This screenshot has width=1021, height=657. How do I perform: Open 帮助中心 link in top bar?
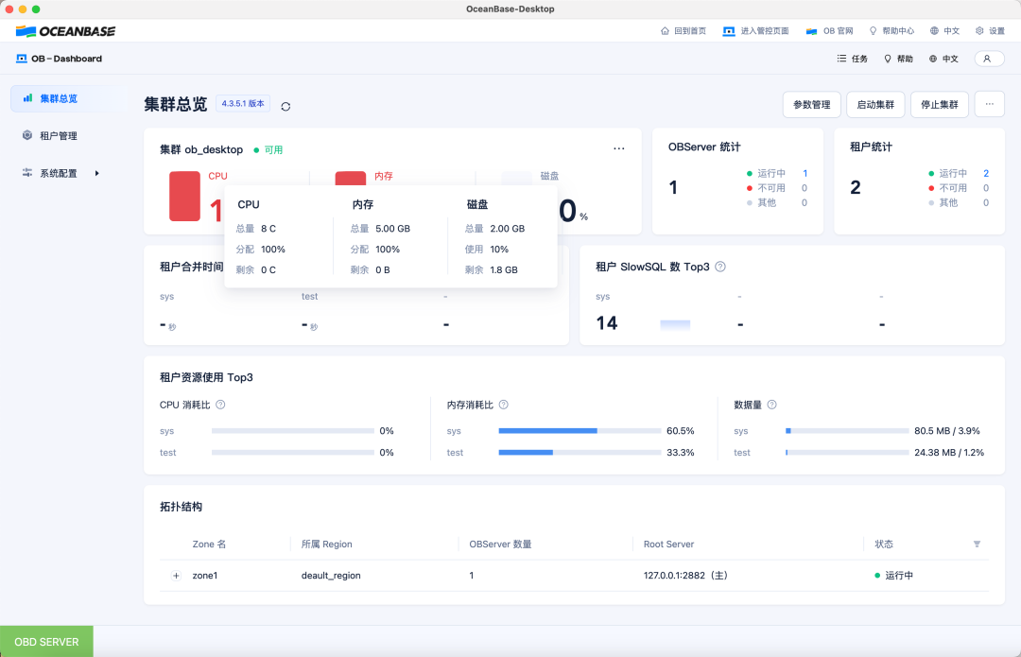[891, 30]
